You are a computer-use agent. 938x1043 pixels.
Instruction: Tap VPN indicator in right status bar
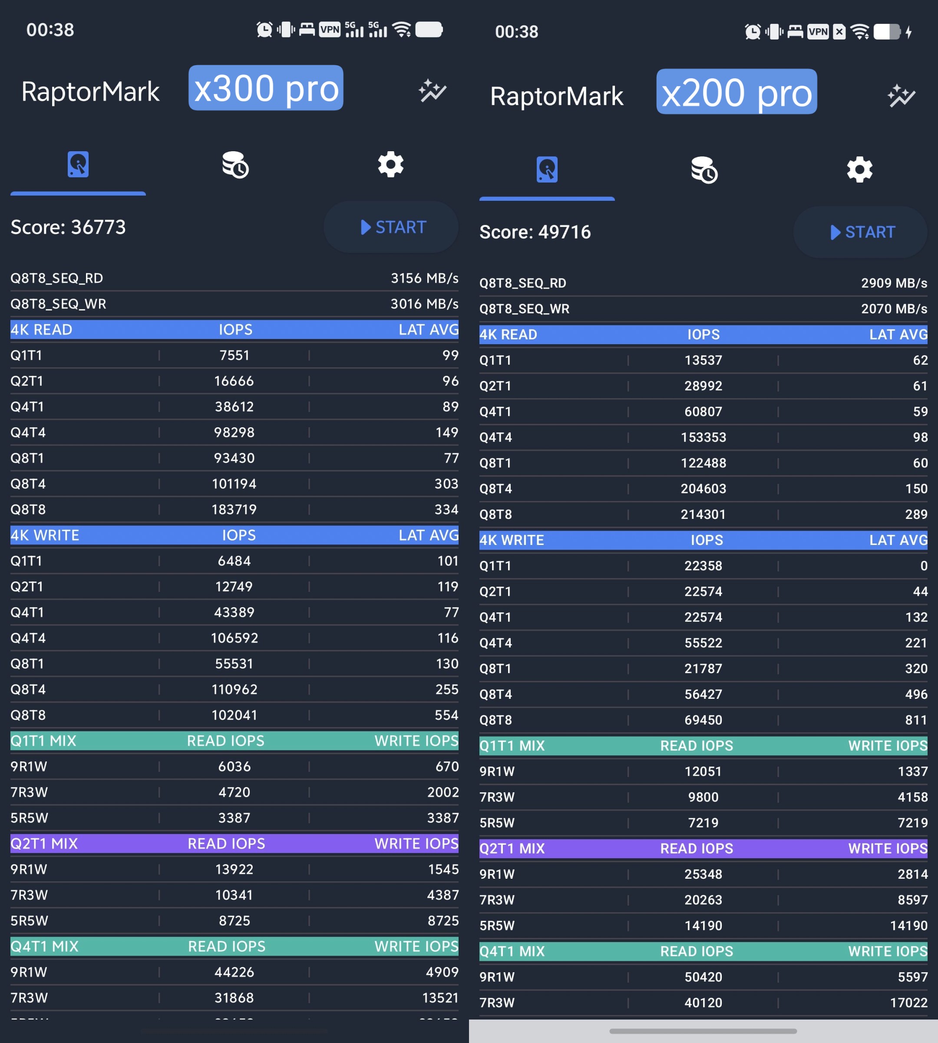[x=818, y=32]
